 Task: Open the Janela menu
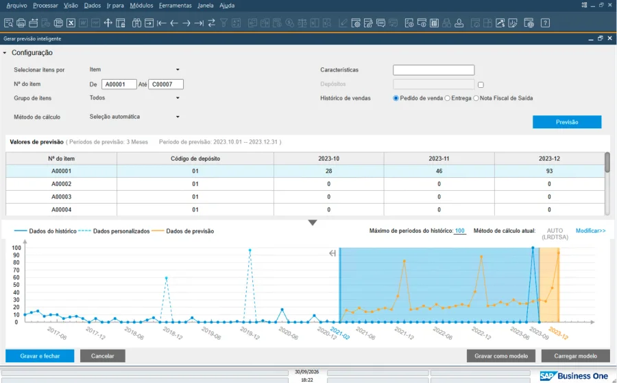tap(206, 5)
